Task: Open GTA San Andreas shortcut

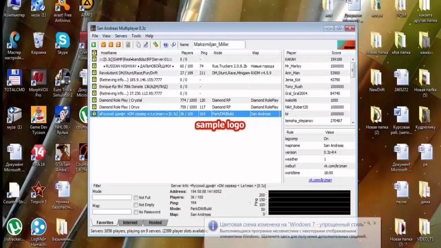Action: click(x=63, y=158)
